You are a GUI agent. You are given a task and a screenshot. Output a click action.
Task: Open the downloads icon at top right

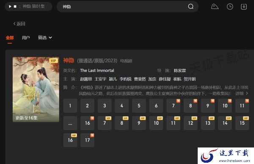[244, 7]
